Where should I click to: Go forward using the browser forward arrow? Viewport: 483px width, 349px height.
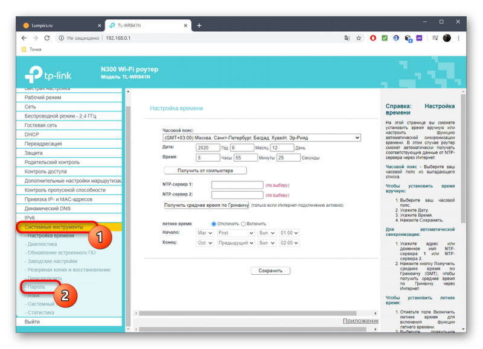tap(36, 38)
